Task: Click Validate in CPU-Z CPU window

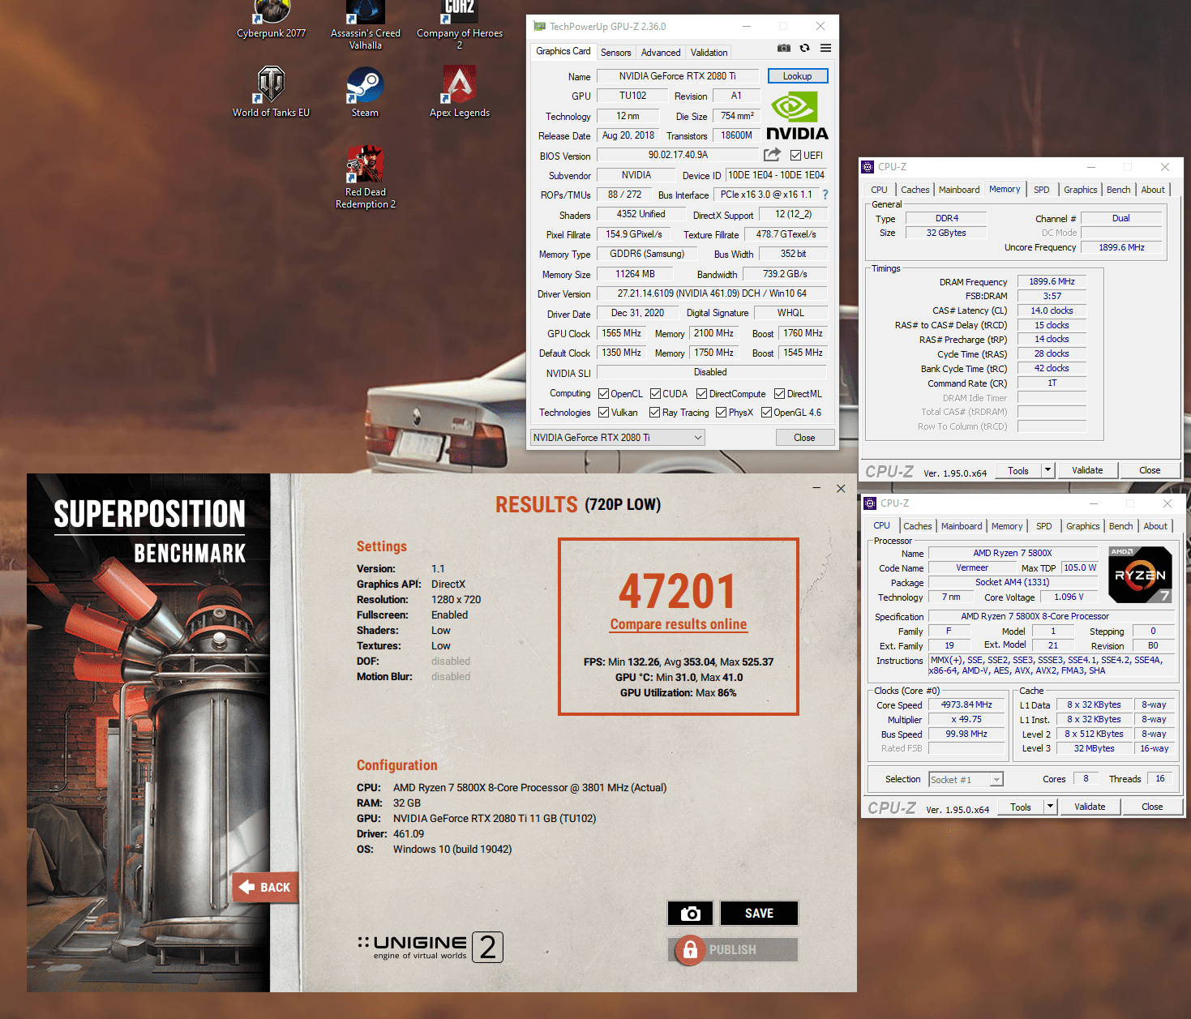Action: 1090,807
